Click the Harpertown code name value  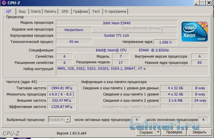(74, 30)
